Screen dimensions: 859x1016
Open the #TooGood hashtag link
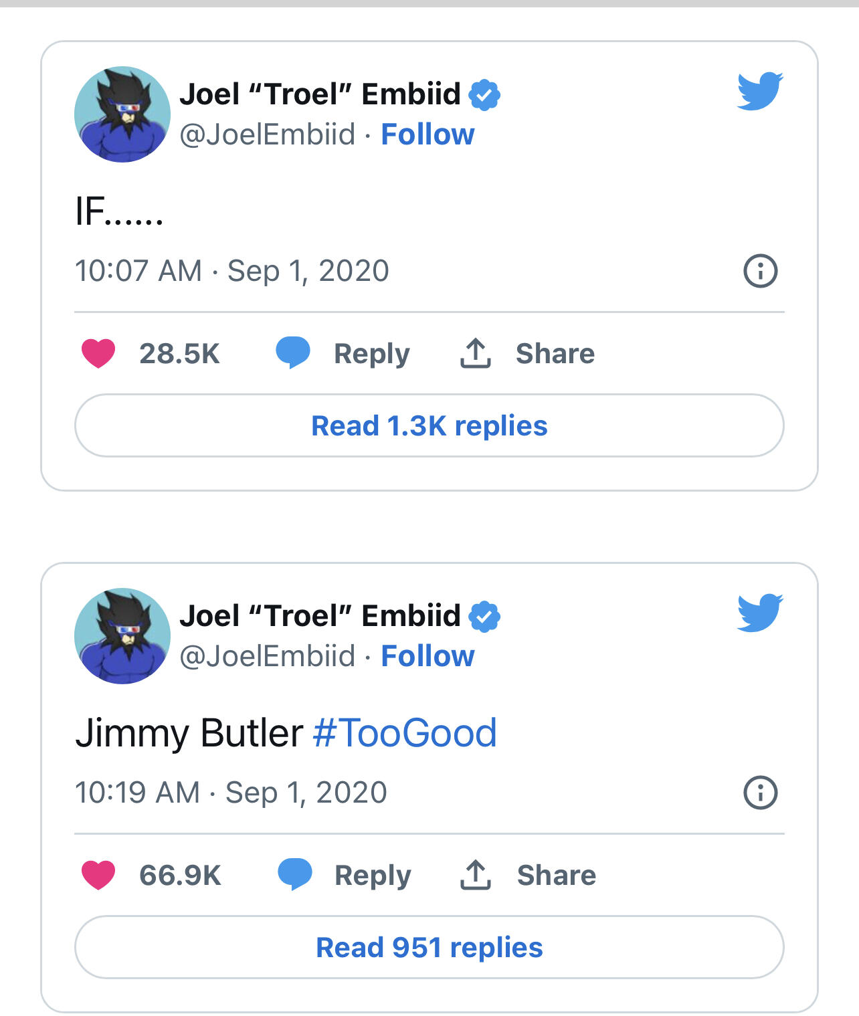(x=405, y=732)
